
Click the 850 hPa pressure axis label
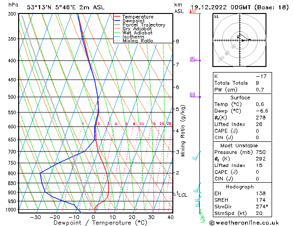(13, 183)
